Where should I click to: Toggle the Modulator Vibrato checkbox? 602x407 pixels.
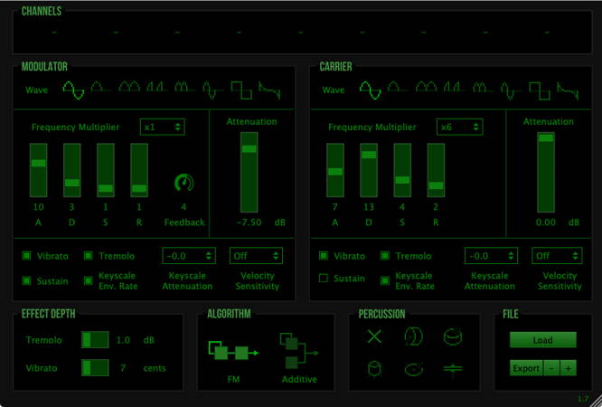[x=27, y=256]
